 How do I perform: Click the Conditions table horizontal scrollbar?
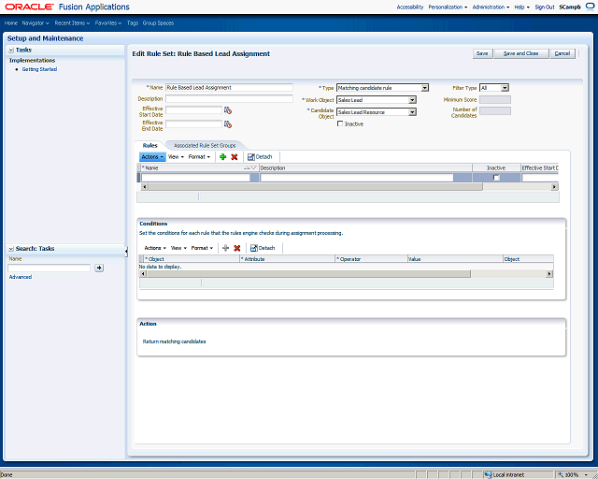click(x=308, y=274)
